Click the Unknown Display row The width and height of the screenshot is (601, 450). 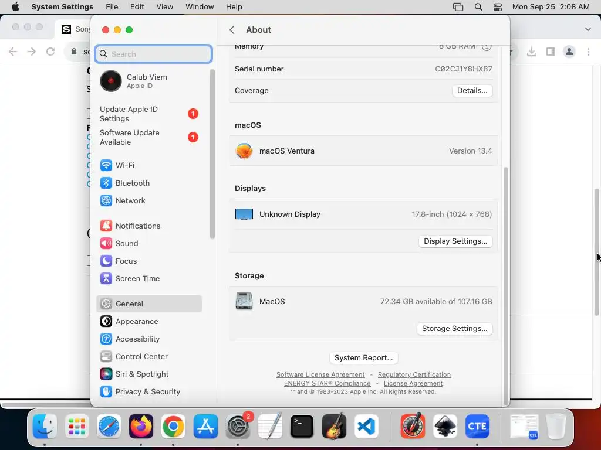(363, 214)
